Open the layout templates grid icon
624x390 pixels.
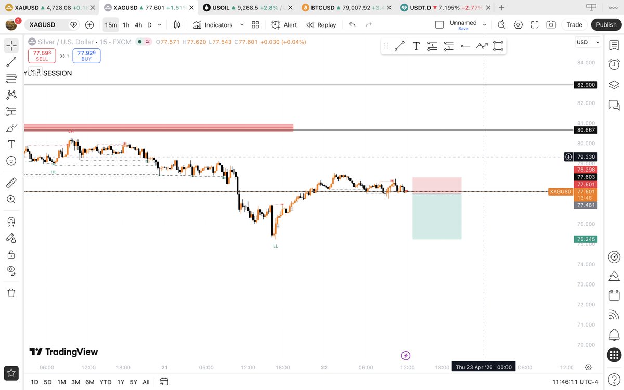point(255,25)
